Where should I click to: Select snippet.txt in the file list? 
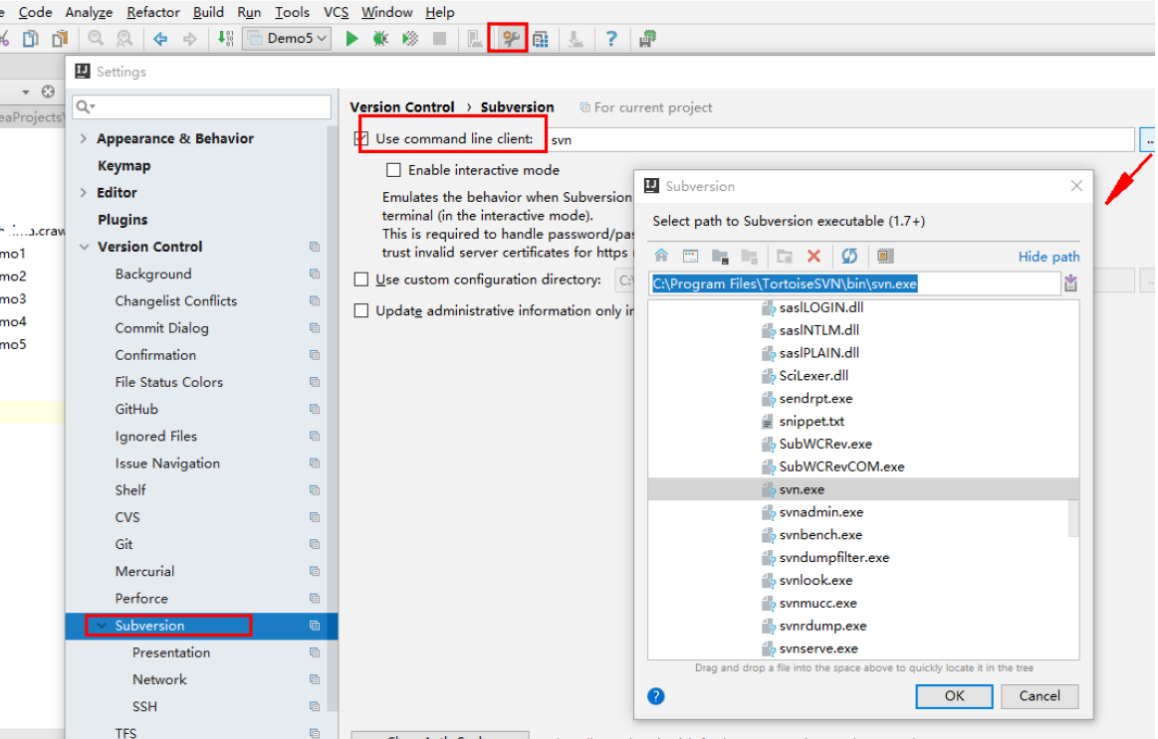tap(811, 422)
